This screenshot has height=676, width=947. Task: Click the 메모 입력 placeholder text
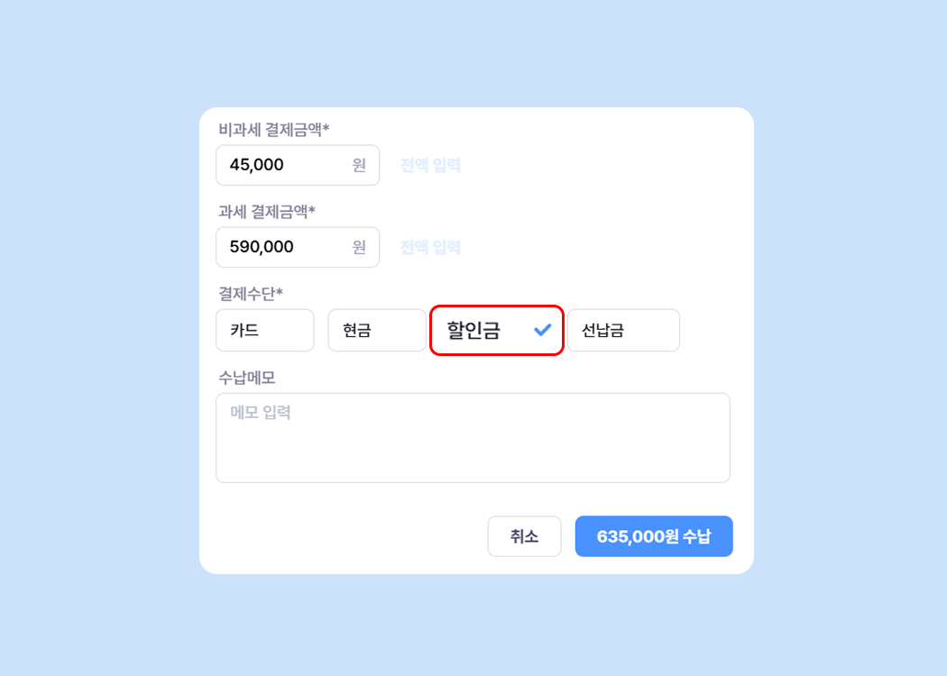261,413
